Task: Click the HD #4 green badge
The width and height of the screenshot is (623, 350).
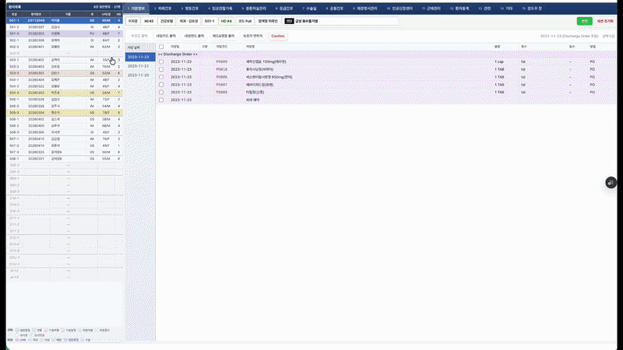Action: [x=227, y=21]
